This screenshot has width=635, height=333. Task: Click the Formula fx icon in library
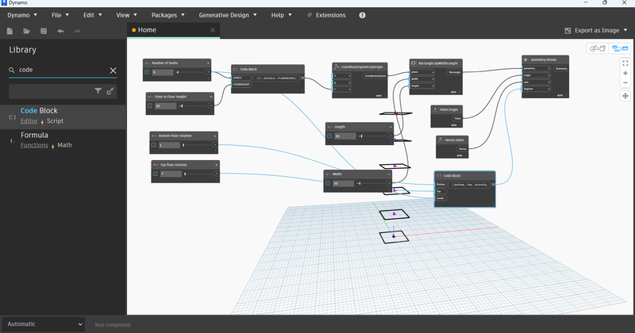[13, 141]
